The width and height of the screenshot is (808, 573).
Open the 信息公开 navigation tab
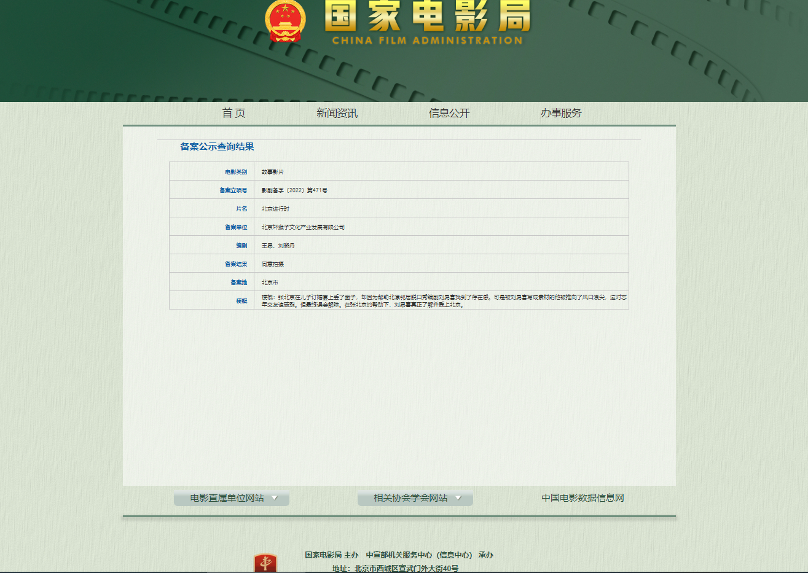(x=449, y=113)
